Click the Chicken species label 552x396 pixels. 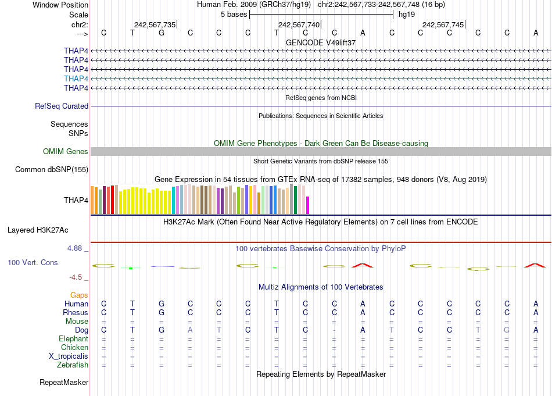coord(74,347)
